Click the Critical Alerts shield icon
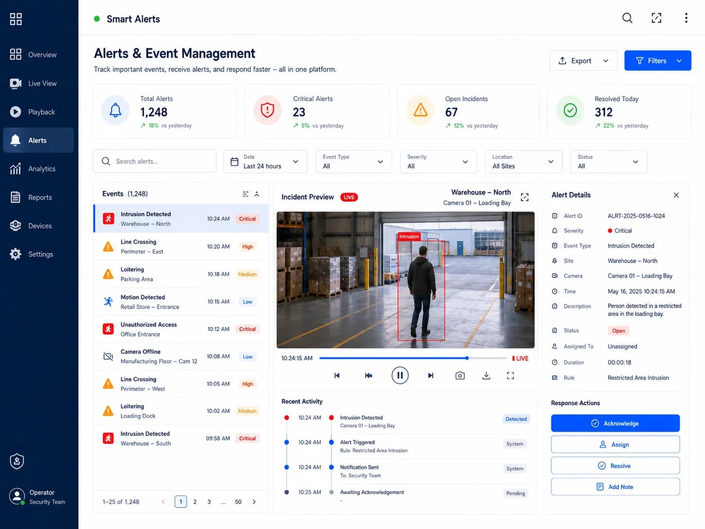 pos(267,110)
